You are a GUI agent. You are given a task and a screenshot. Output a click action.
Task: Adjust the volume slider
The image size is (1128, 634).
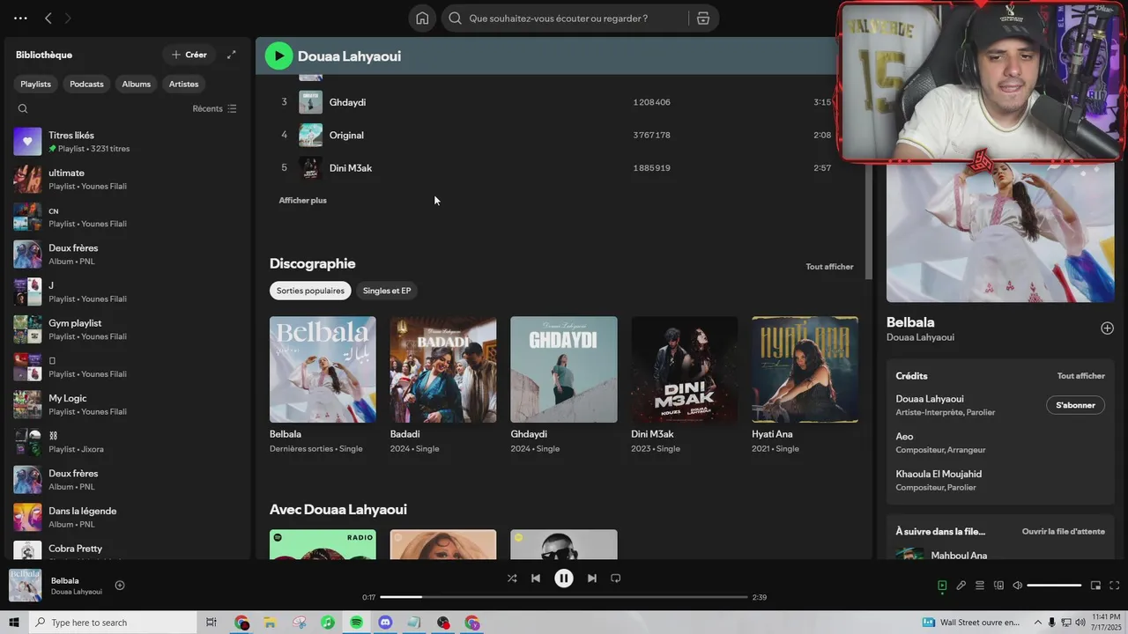click(1054, 586)
